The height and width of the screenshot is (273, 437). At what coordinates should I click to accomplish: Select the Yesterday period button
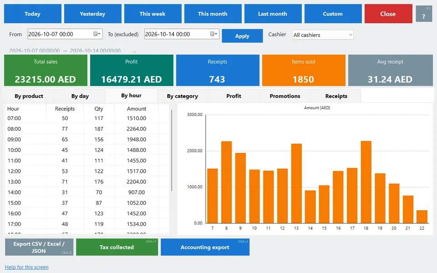coord(92,14)
